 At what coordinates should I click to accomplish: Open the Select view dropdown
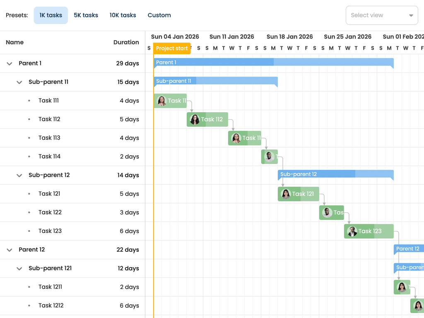coord(381,15)
